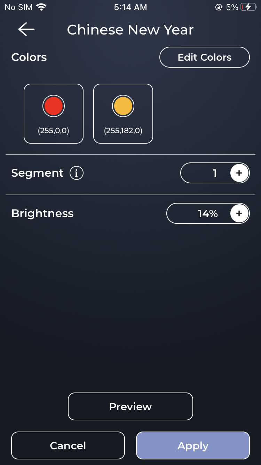Image resolution: width=261 pixels, height=465 pixels.
Task: Tap the back arrow icon
Action: [26, 30]
